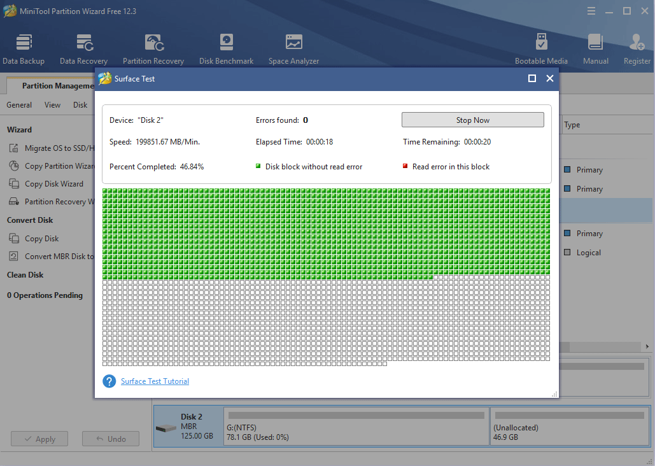Open the View menu

(52, 105)
